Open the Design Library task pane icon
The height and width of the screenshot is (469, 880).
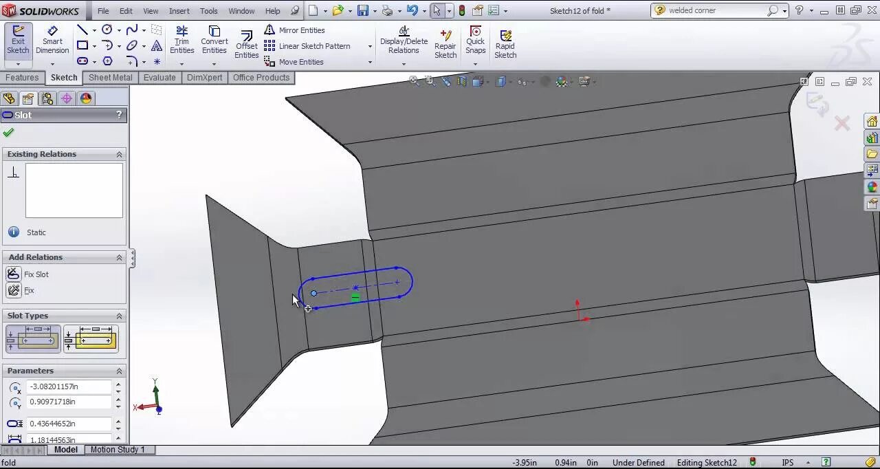pyautogui.click(x=872, y=138)
